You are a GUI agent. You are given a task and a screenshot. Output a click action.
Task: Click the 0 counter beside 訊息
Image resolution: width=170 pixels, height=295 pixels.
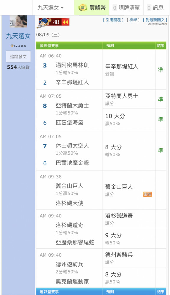point(149,8)
